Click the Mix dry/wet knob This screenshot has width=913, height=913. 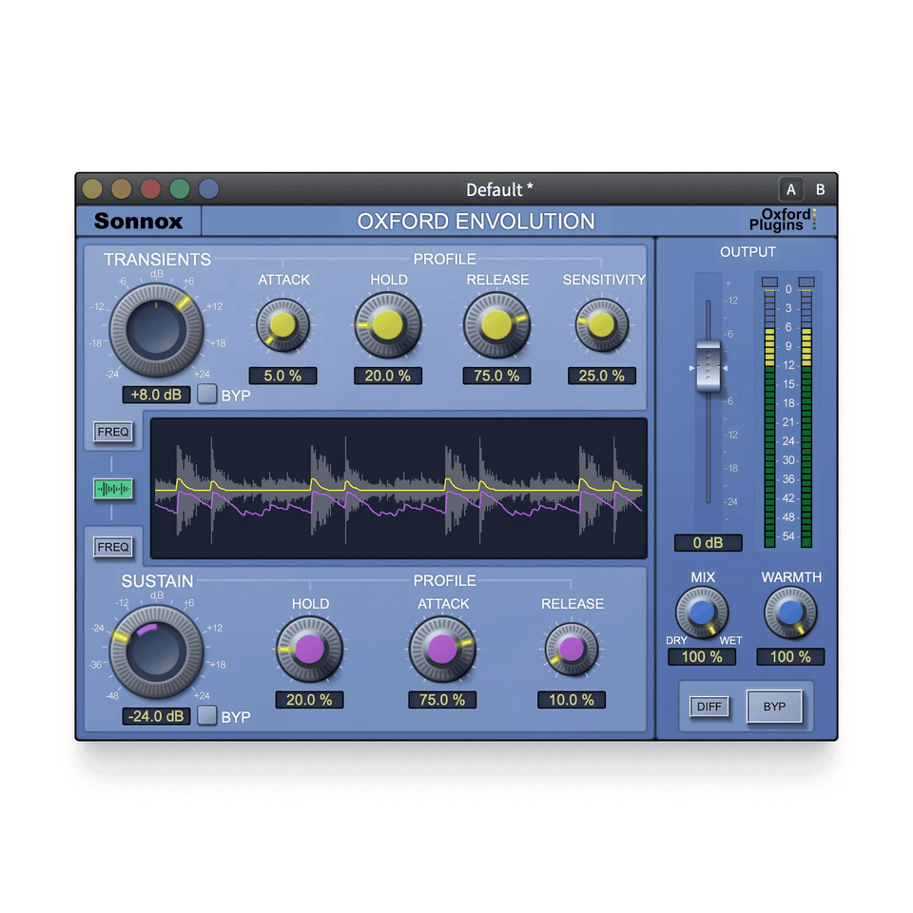[x=701, y=612]
